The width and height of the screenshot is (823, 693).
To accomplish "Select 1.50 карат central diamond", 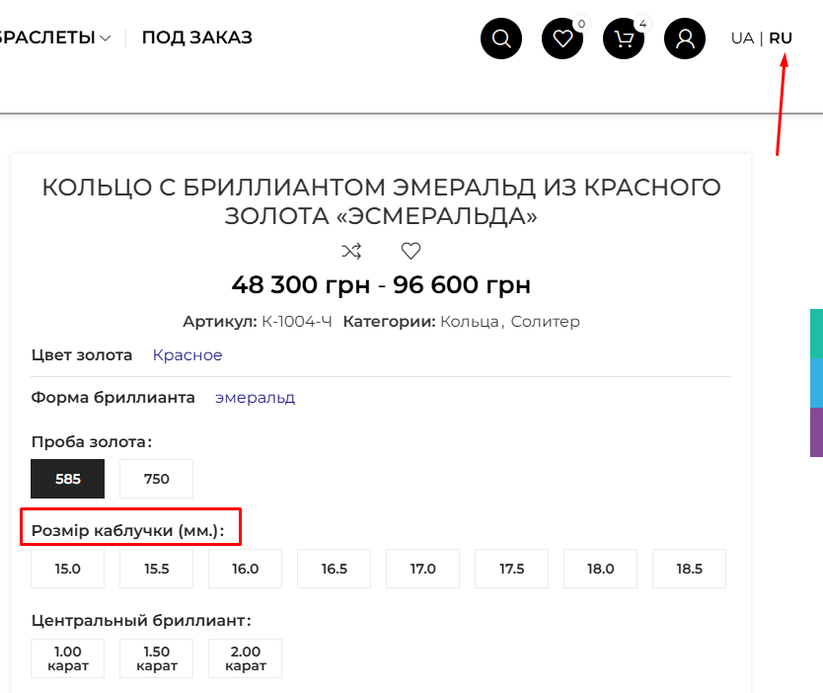I will coord(157,658).
